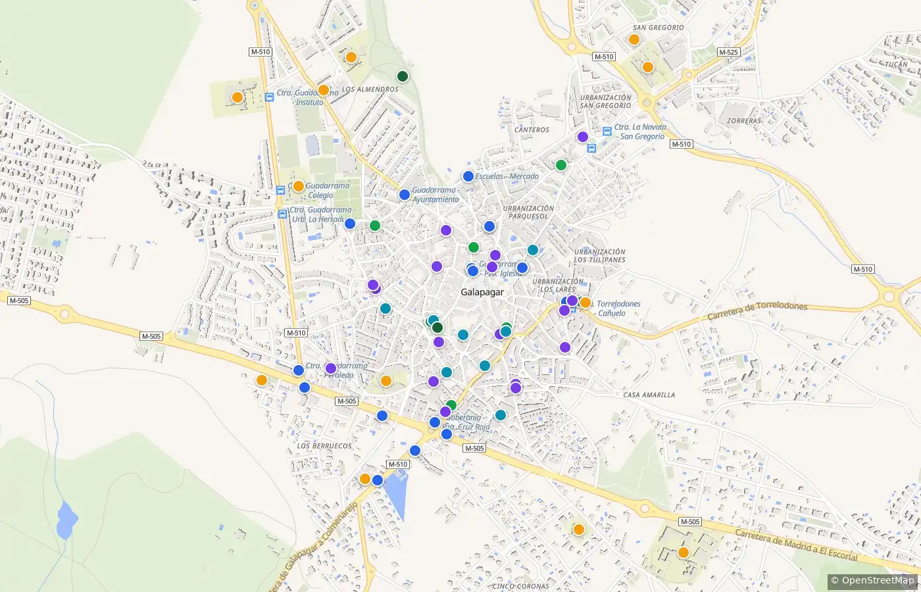This screenshot has height=592, width=921.
Task: Select the orange marker beside Torrelodones - Cañuelo label
Action: [585, 303]
